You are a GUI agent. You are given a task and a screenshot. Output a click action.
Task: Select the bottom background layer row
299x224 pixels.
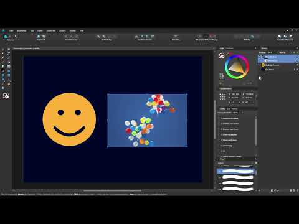tap(278, 70)
